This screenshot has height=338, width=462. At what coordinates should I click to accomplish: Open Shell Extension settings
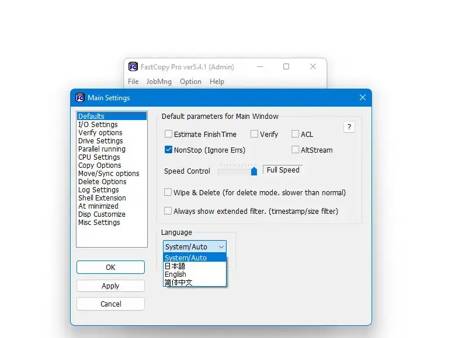(112, 198)
